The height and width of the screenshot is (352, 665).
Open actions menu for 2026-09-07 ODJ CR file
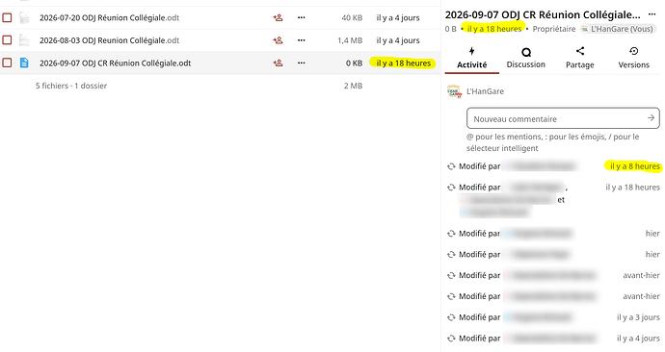[301, 63]
